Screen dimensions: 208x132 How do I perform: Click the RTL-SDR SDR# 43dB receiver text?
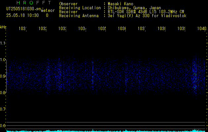pos(146,12)
